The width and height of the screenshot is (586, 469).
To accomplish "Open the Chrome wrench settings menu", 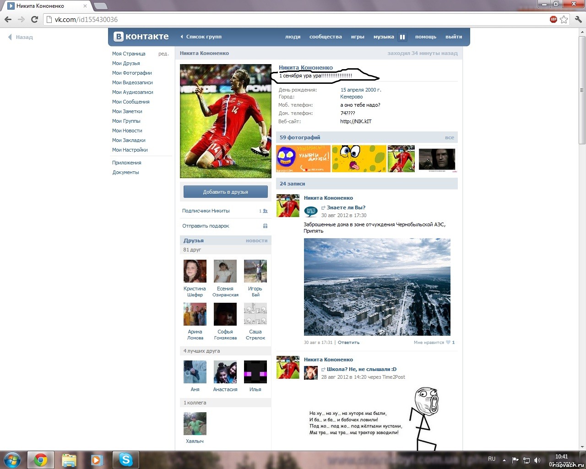I will 578,19.
